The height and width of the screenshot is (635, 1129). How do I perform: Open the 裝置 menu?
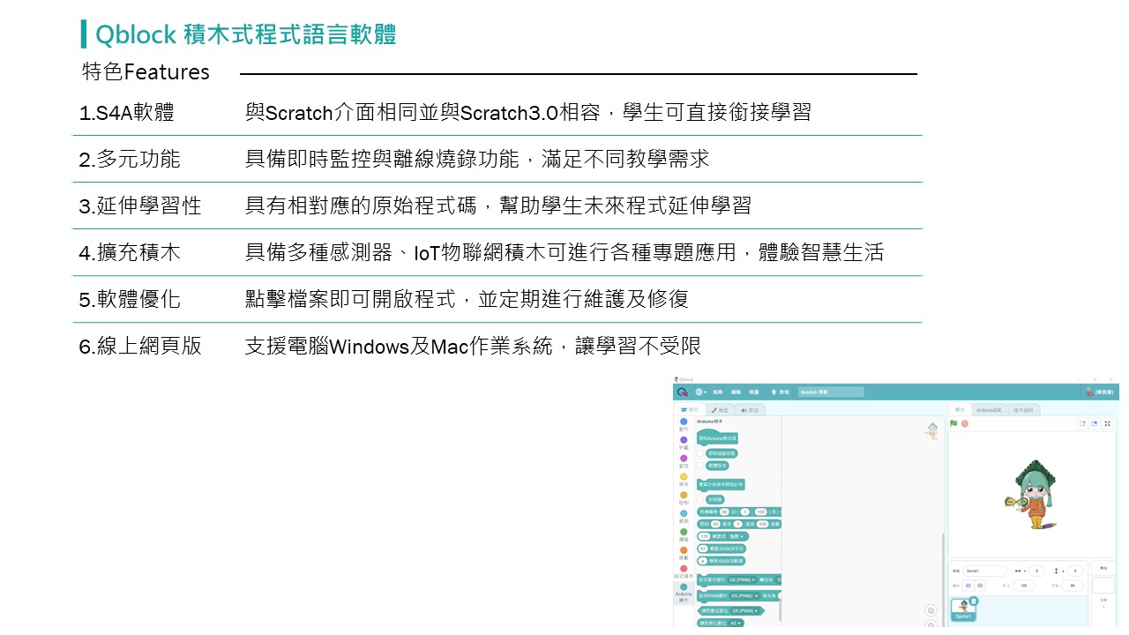pos(754,392)
